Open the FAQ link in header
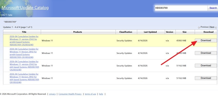 [4, 15]
